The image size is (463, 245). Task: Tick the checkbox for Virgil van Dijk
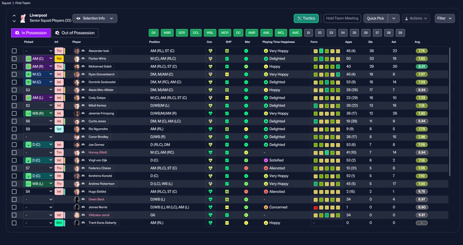14,160
